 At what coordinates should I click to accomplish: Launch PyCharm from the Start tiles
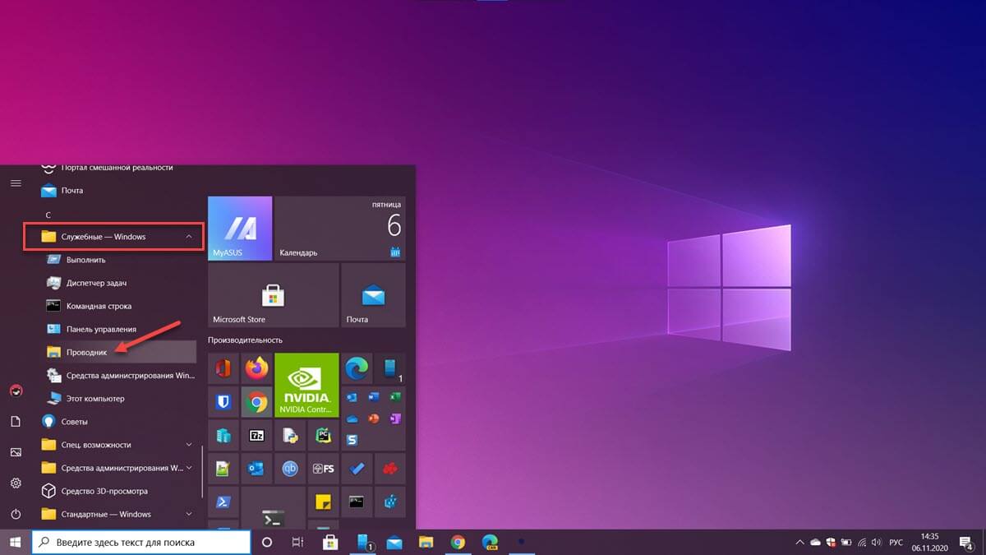(324, 436)
